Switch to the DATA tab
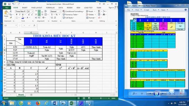The image size is (189, 106). pos(61,8)
